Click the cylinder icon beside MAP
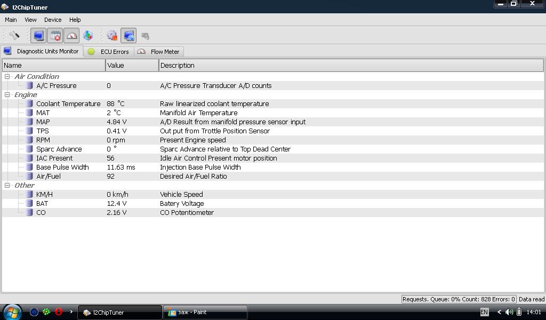 click(x=30, y=122)
